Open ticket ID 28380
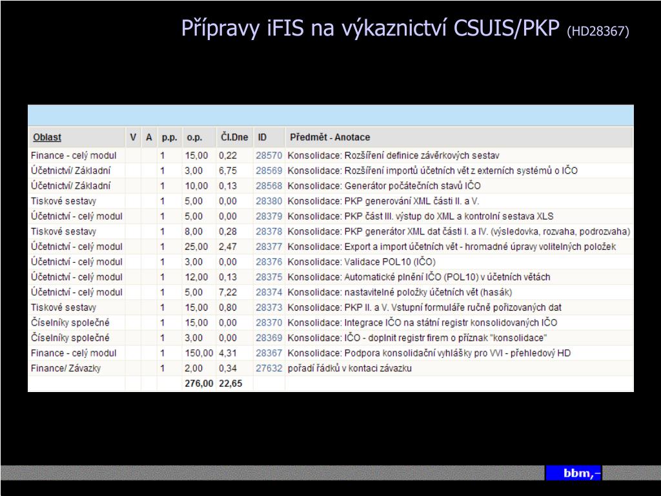Image resolution: width=661 pixels, height=496 pixels. coord(269,201)
